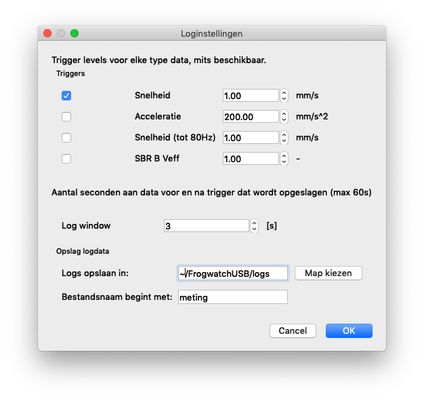This screenshot has height=401, width=424.
Task: Click the Logs opslaan in path field
Action: pyautogui.click(x=233, y=273)
